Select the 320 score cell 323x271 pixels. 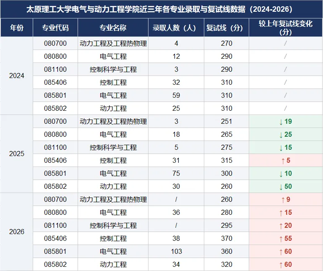pos(227,264)
